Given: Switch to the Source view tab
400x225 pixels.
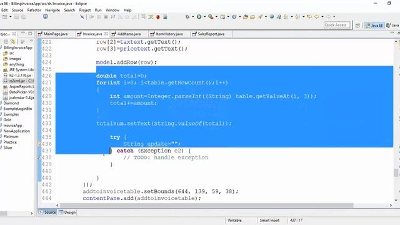Looking at the screenshot, I should click(x=47, y=212).
